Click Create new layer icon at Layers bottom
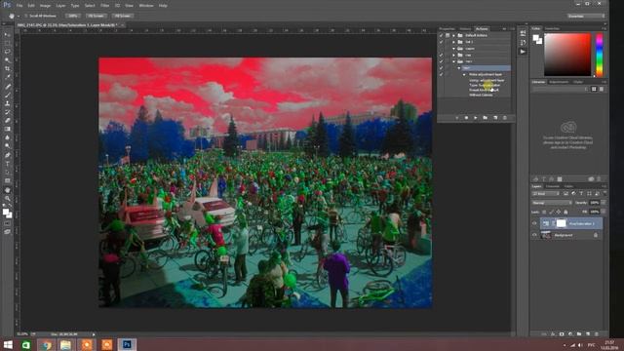 [588, 334]
